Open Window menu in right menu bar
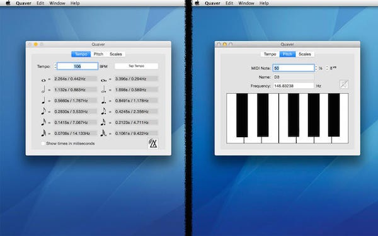This screenshot has width=378, height=236. click(246, 3)
